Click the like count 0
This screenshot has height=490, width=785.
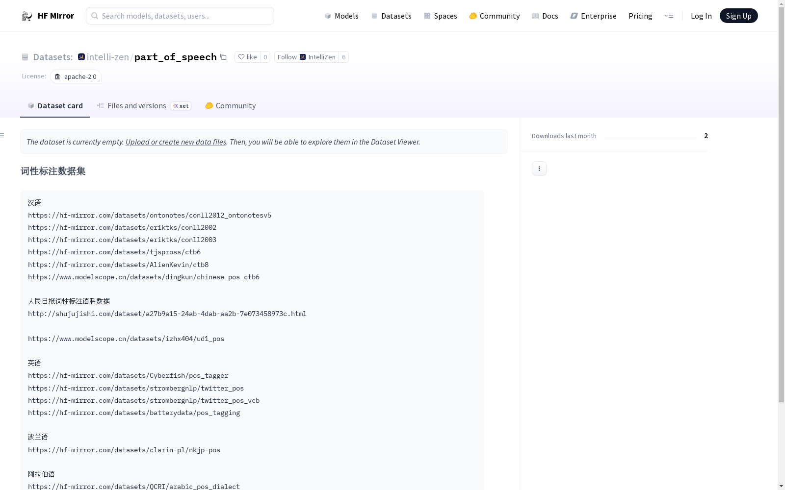[265, 57]
